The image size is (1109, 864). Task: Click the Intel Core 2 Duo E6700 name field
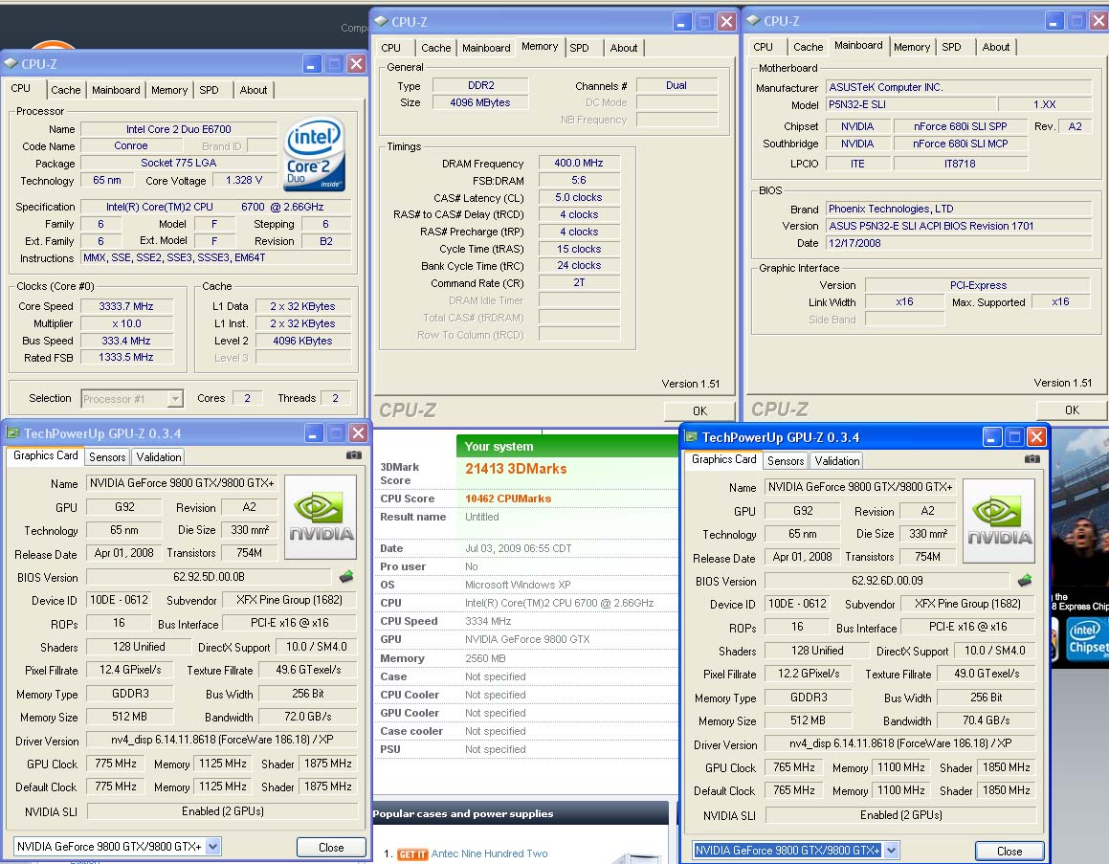[179, 129]
